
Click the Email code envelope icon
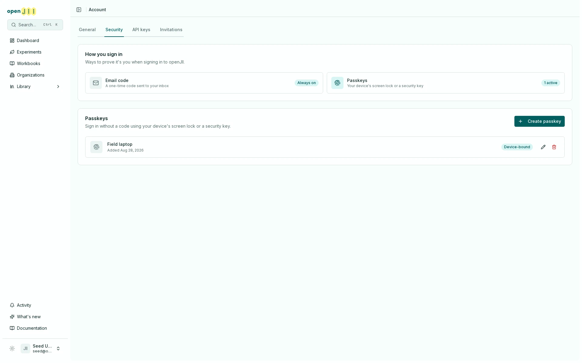[96, 83]
